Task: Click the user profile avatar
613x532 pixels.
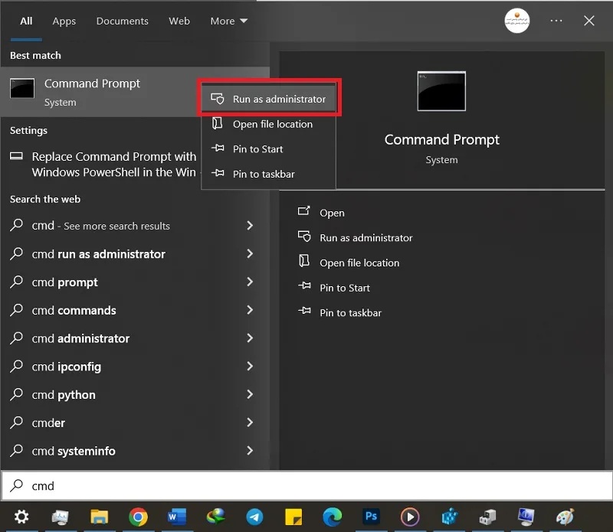Action: click(516, 21)
